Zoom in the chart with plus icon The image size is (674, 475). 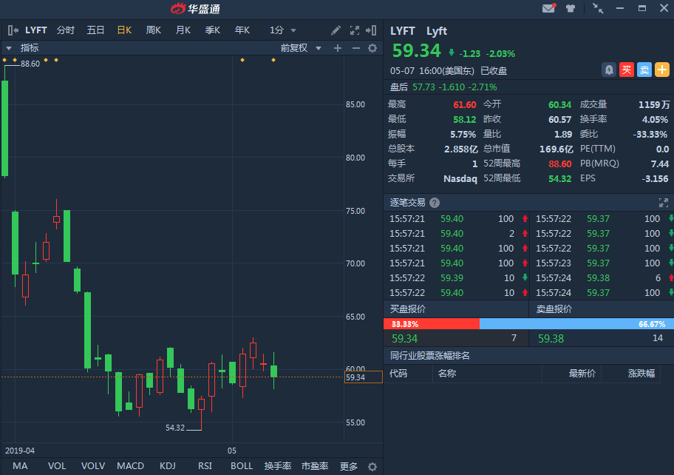338,48
